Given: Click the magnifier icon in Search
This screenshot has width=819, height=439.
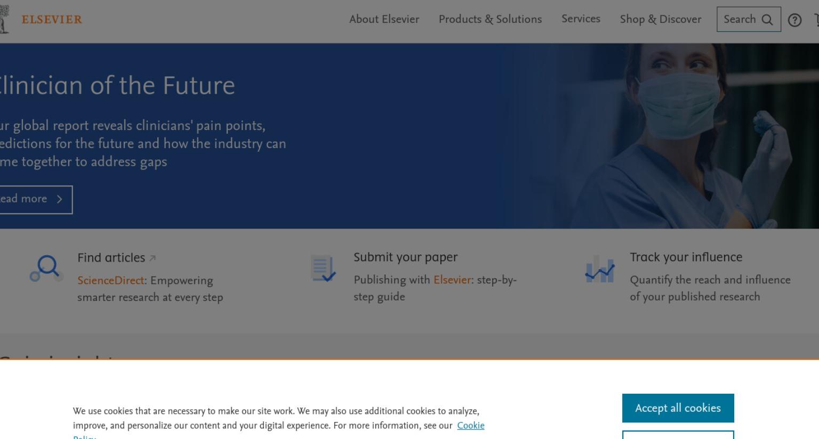Looking at the screenshot, I should [767, 20].
